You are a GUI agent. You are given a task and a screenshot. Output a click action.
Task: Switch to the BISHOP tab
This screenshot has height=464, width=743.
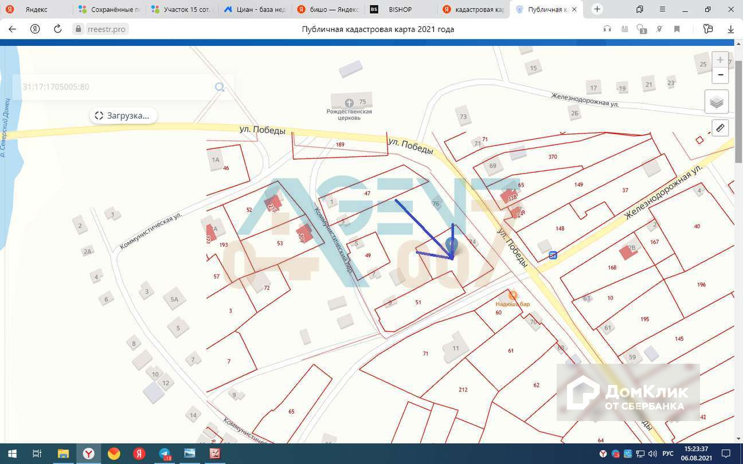[400, 10]
